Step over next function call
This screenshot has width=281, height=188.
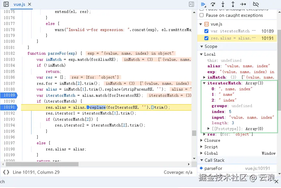[x=213, y=4]
